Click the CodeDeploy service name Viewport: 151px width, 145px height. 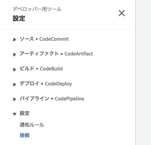point(58,84)
